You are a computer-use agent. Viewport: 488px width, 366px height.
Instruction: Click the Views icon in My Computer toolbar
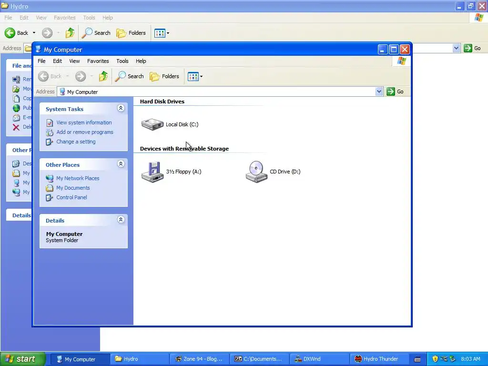click(193, 76)
